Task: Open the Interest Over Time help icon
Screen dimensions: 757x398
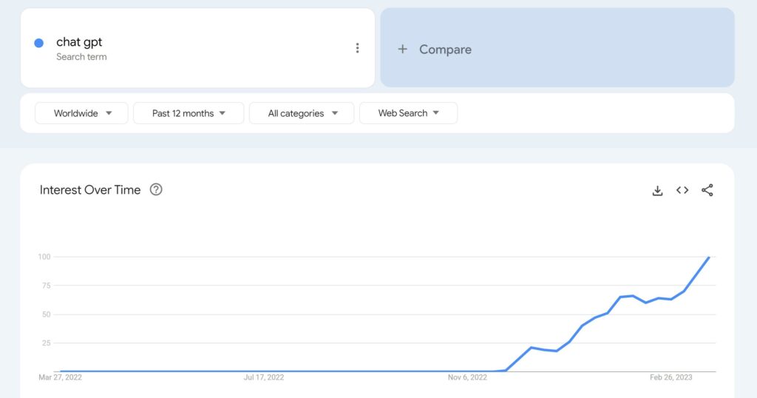Action: click(x=156, y=189)
